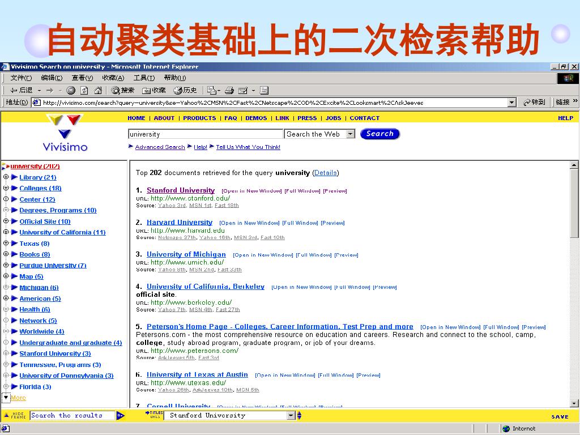Open Preview for Harvard University result
The width and height of the screenshot is (580, 435).
(x=332, y=223)
